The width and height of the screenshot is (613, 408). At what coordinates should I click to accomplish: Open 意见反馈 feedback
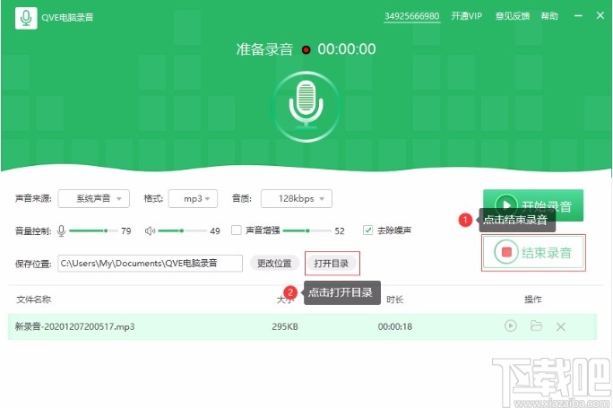pos(513,16)
